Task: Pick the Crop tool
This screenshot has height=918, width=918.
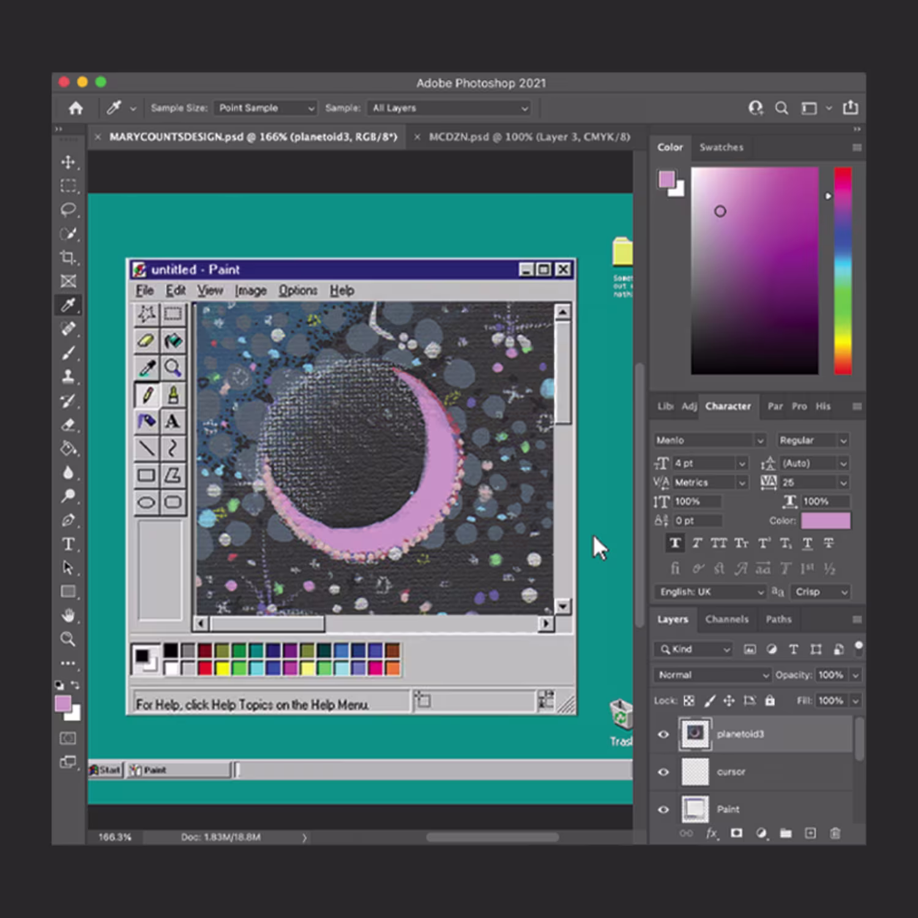Action: click(68, 258)
